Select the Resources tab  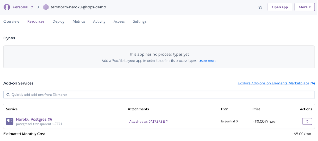(36, 21)
